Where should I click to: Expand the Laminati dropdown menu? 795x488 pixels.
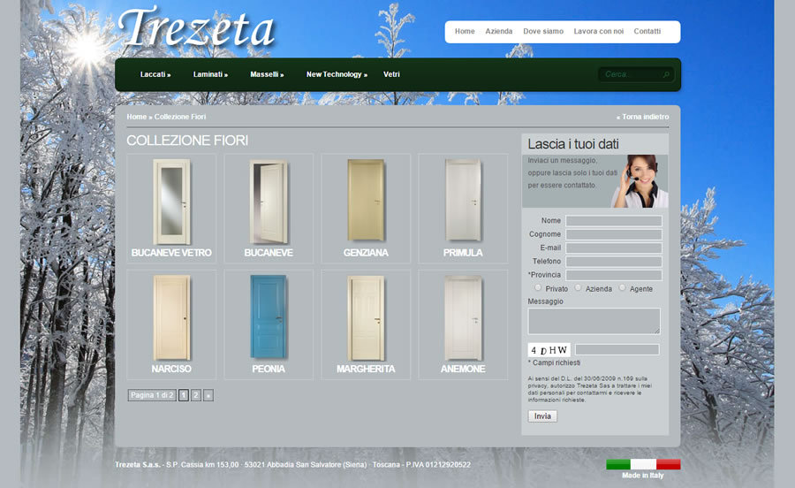210,75
